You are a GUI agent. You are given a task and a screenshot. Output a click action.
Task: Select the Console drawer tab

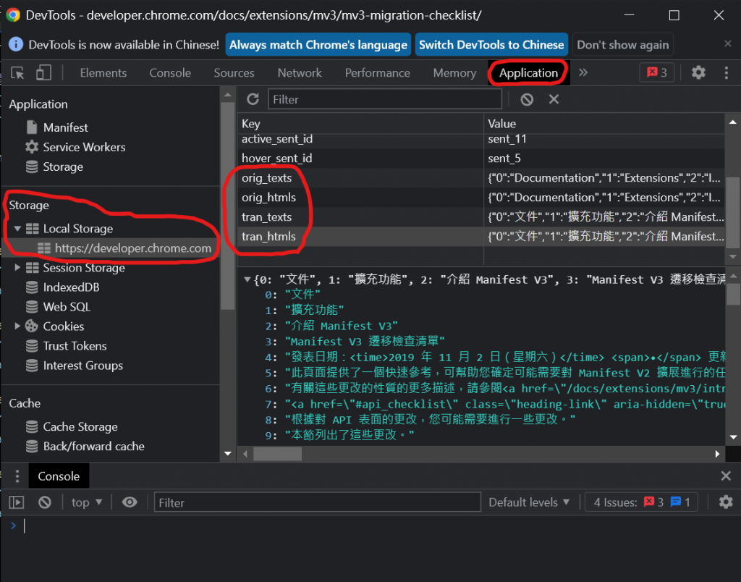tap(59, 476)
